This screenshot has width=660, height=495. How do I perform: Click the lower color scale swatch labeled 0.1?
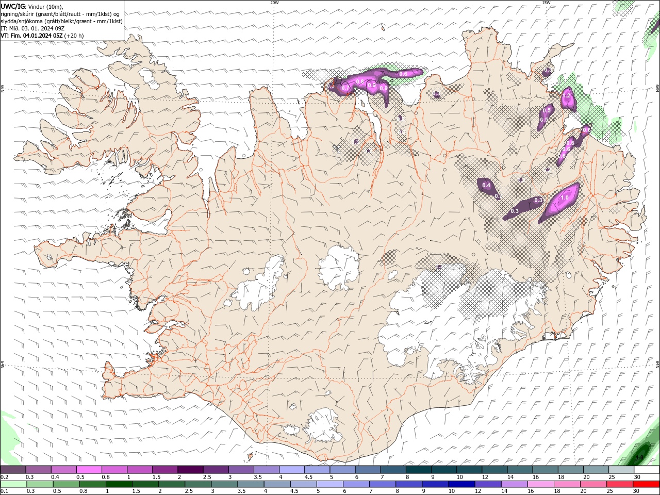pos(13,484)
